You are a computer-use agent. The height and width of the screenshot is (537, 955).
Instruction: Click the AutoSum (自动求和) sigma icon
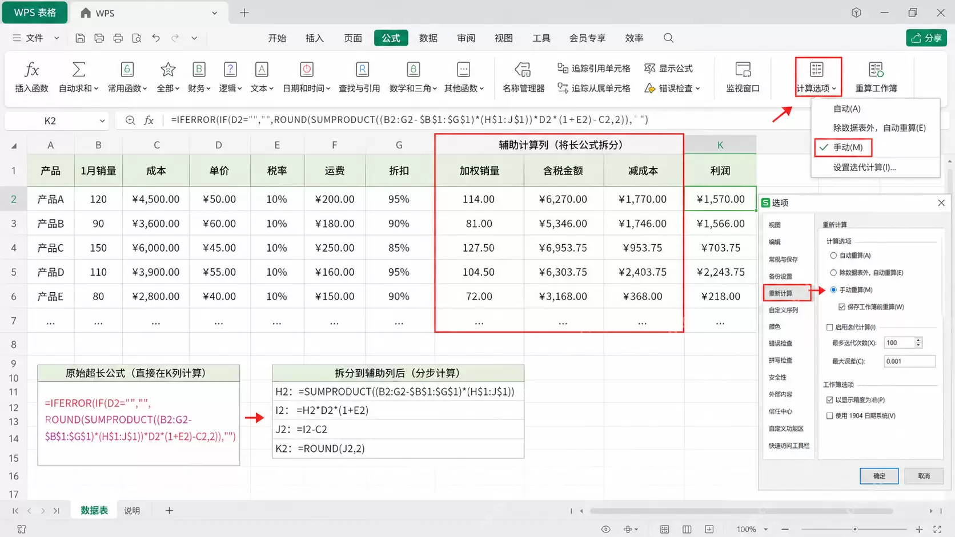(x=79, y=70)
